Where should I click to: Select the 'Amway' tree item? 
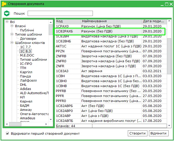pos(26,110)
